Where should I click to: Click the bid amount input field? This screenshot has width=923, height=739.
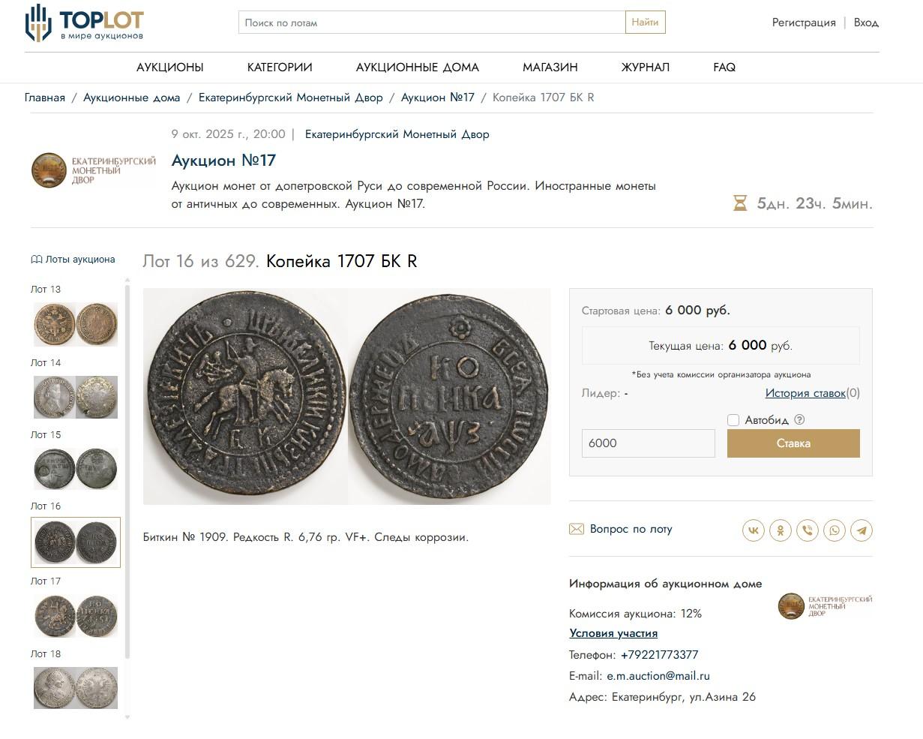pos(648,443)
